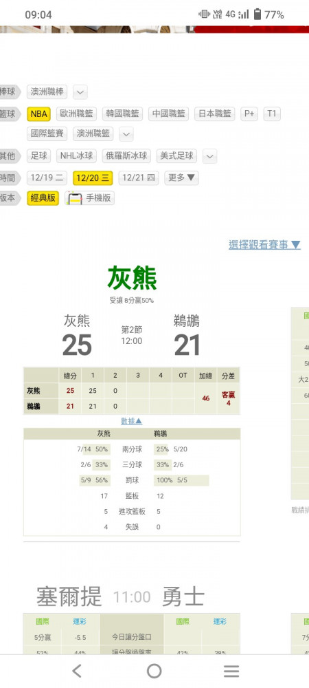Screen dimensions: 309x688
Task: Toggle the 經典版 classic version
Action: click(x=43, y=198)
